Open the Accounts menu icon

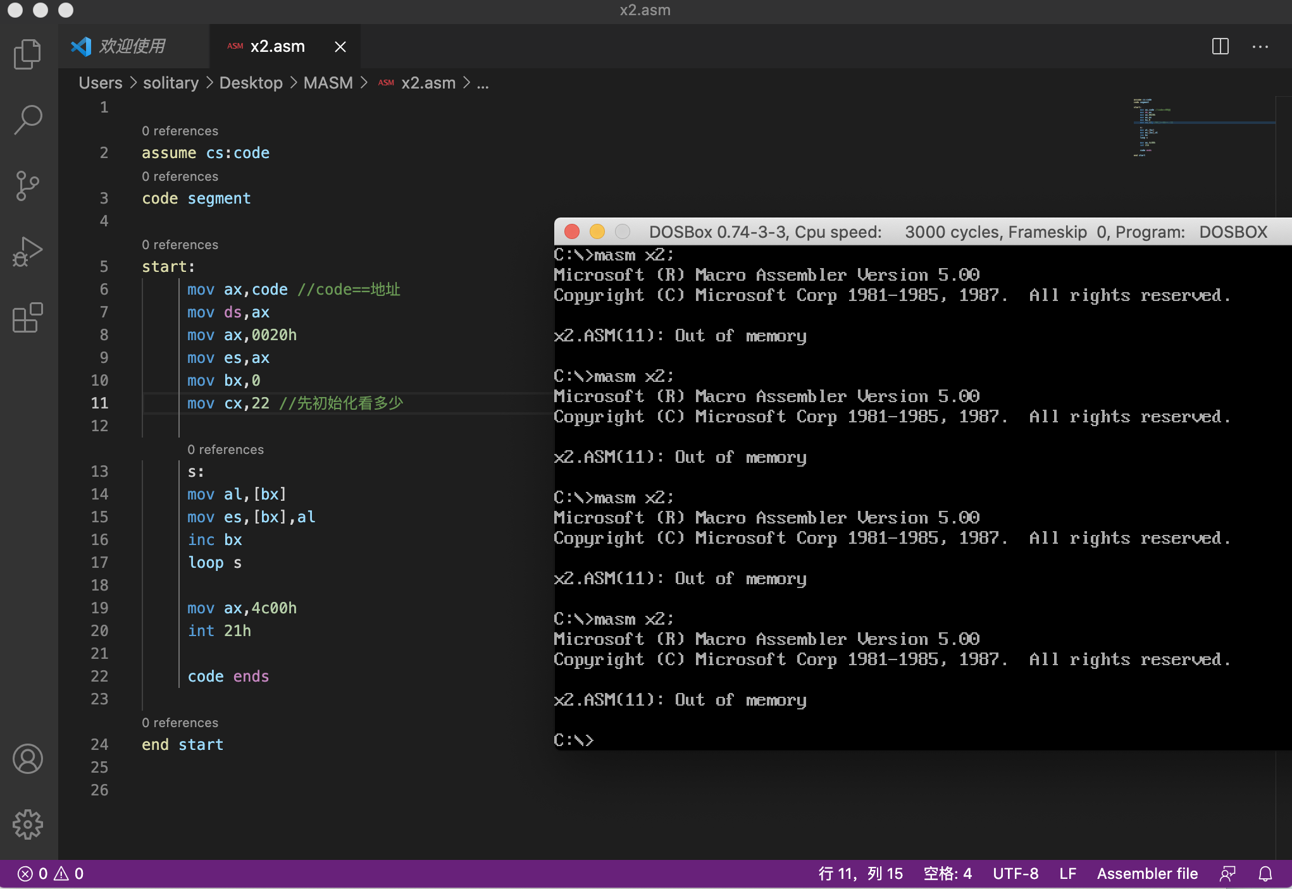point(28,759)
